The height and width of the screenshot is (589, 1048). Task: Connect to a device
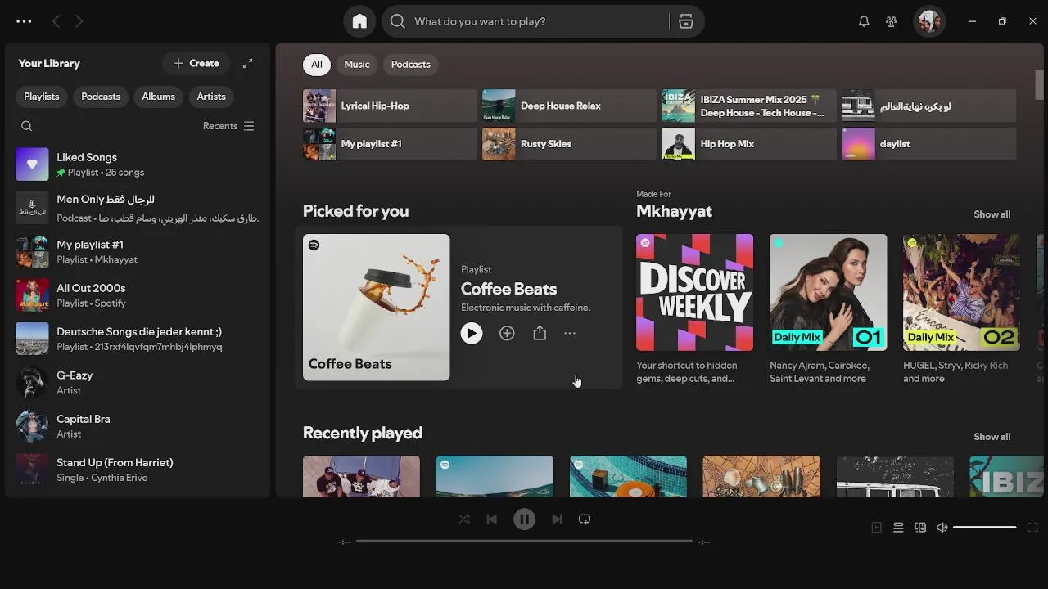tap(920, 528)
